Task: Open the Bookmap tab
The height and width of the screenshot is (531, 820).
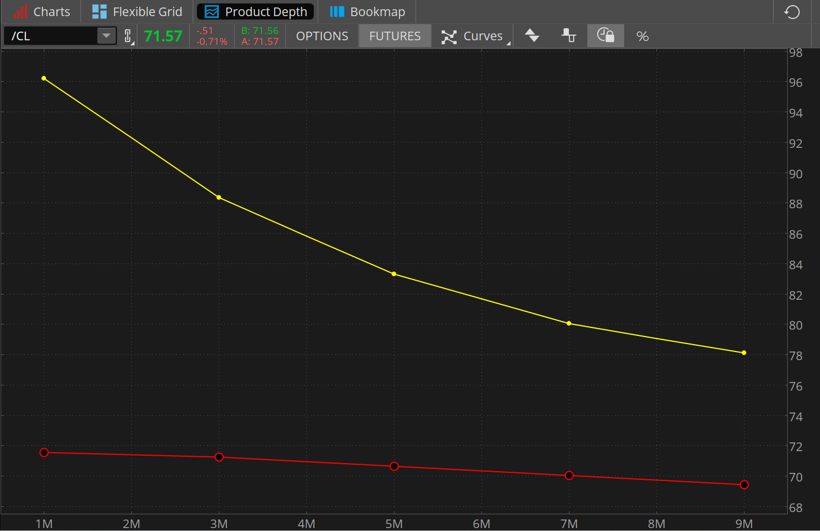Action: click(x=367, y=12)
